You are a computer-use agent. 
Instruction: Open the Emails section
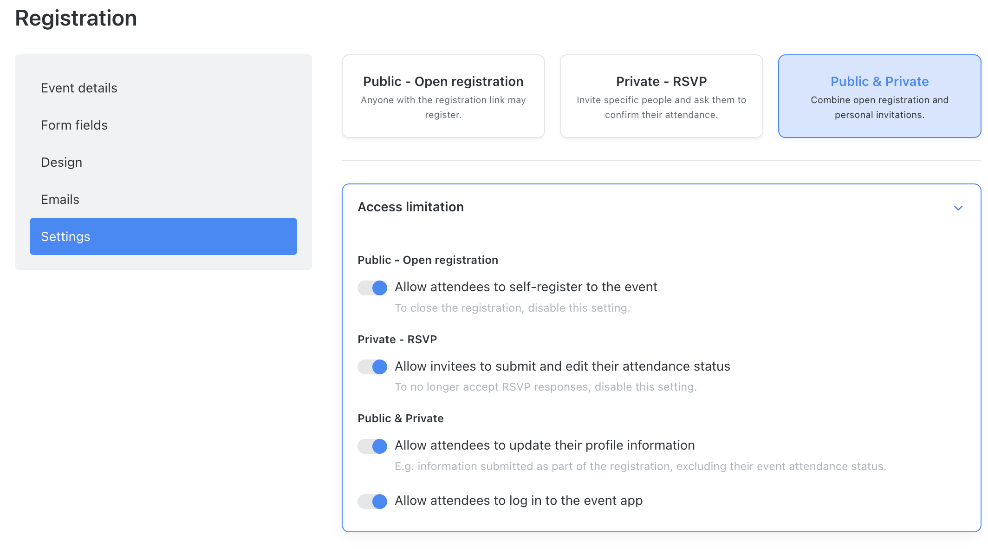tap(59, 199)
